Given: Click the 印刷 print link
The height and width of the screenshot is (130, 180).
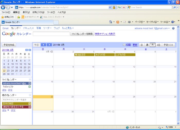Looking at the screenshot, I should (x=128, y=45).
